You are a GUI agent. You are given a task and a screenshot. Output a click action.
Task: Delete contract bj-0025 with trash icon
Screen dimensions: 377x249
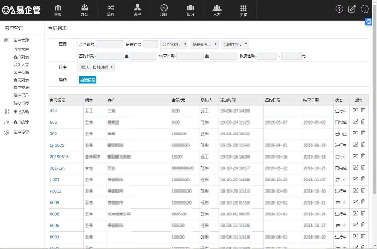coord(363,144)
